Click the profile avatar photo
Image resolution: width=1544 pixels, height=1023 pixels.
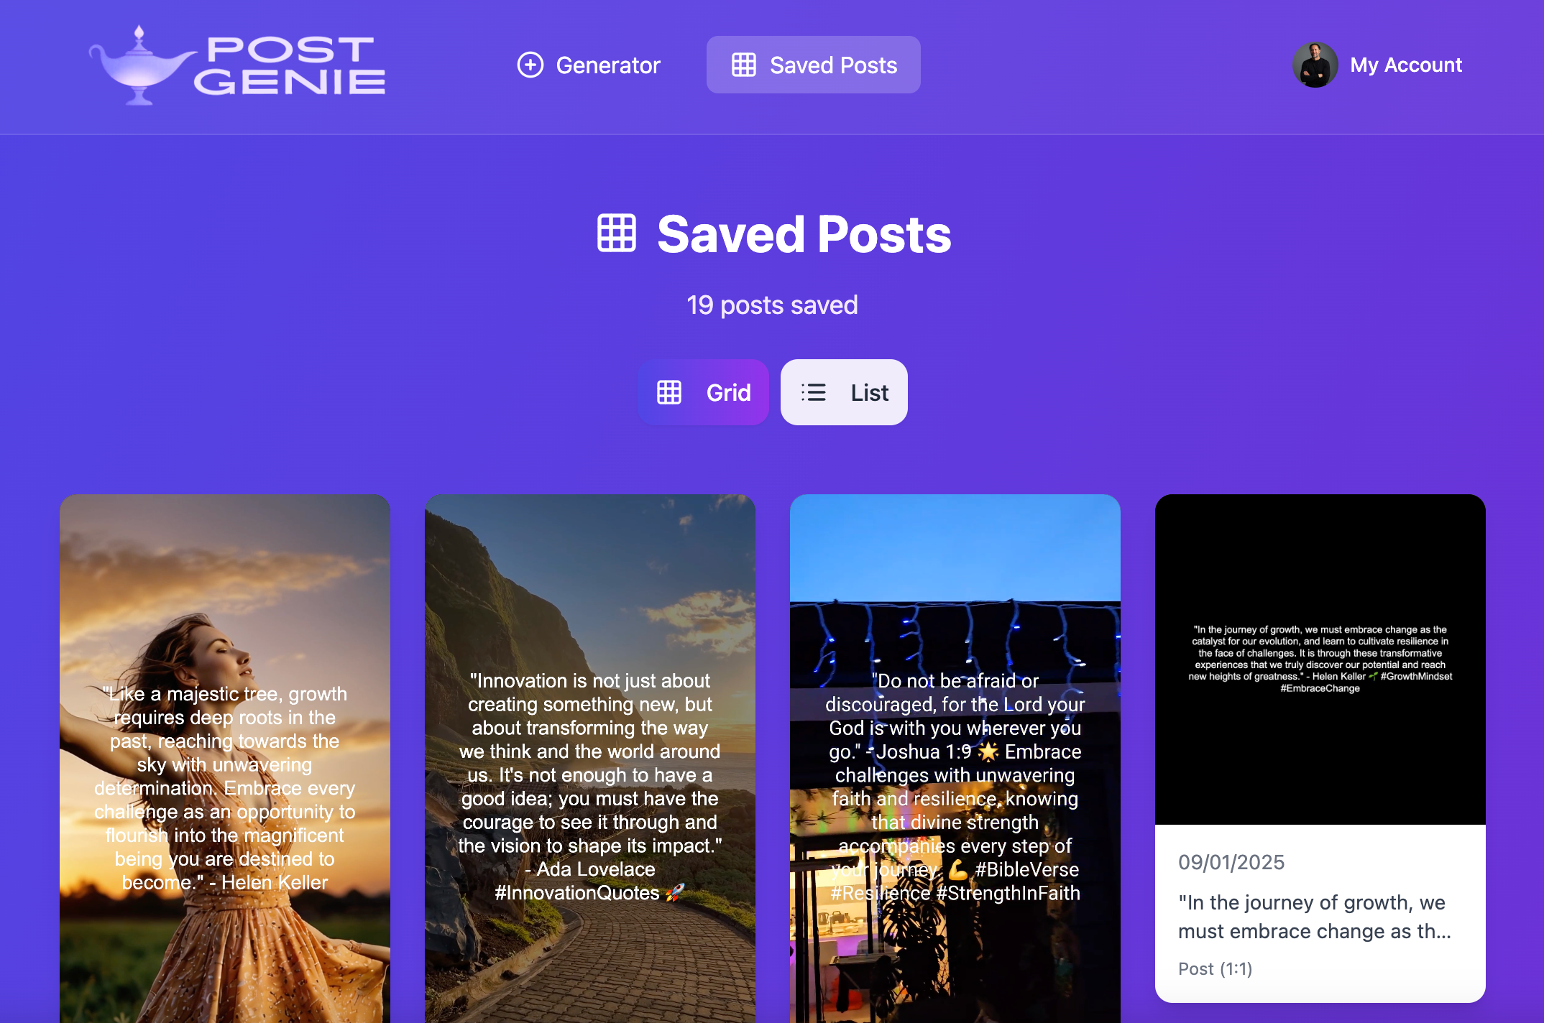coord(1315,65)
